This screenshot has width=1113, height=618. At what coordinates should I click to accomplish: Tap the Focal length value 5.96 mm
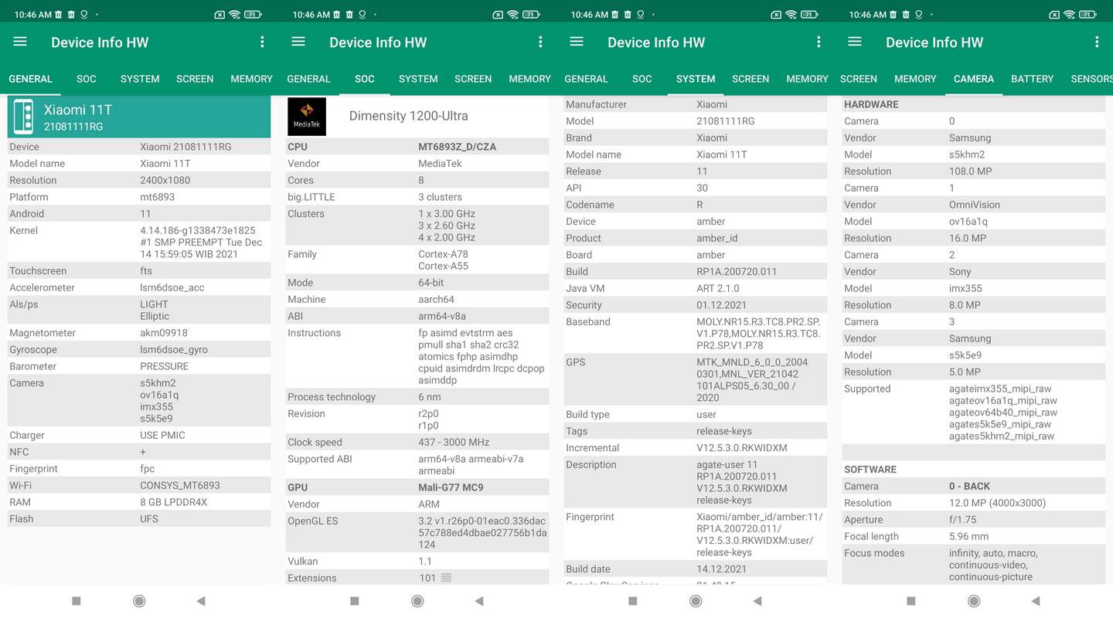(x=968, y=537)
